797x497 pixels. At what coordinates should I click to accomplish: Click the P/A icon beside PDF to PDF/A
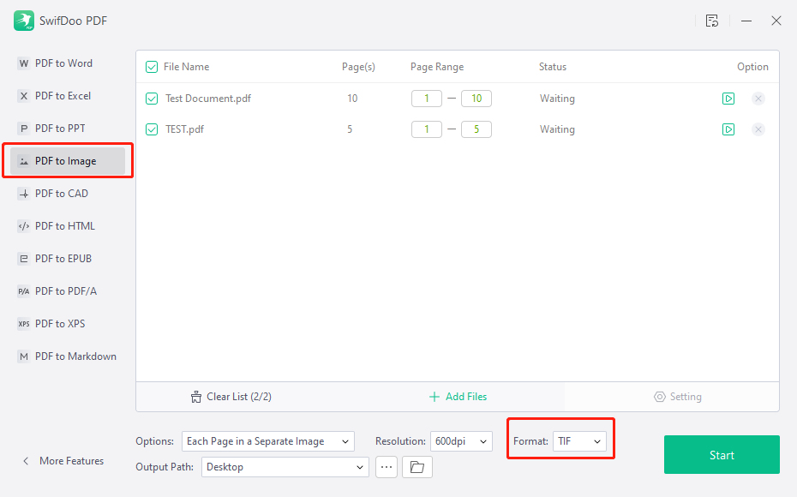[24, 291]
